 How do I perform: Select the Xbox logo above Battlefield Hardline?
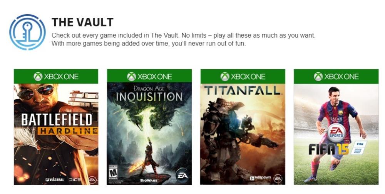[38, 77]
